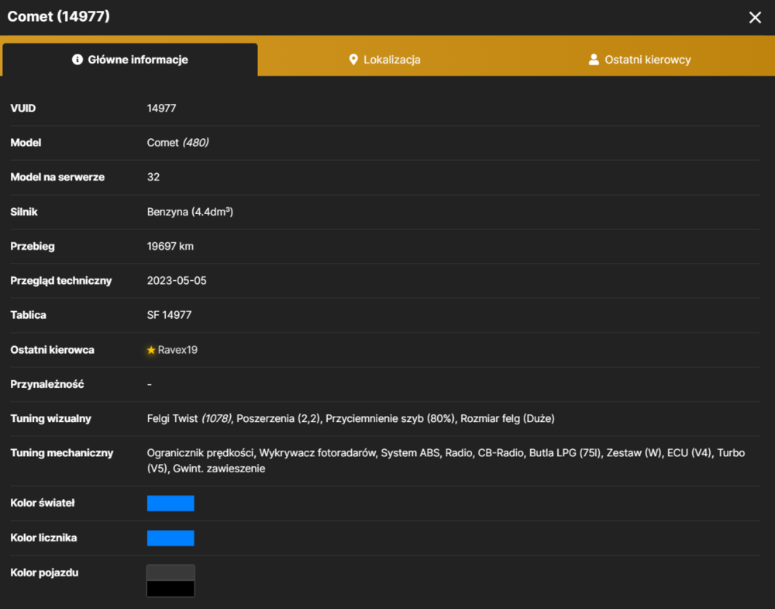The height and width of the screenshot is (609, 775).
Task: Click the VUID row label
Action: 22,109
